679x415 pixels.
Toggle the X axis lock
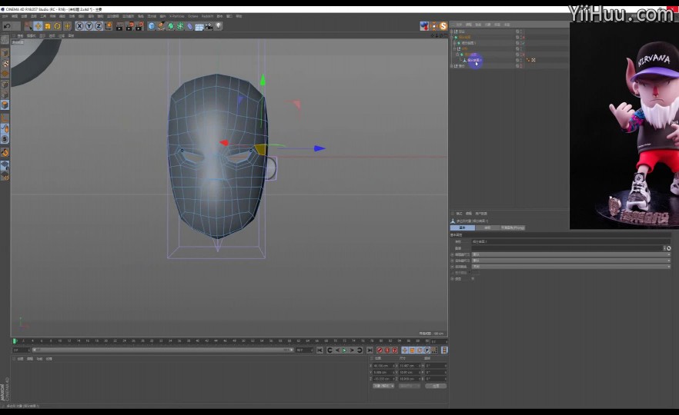79,26
